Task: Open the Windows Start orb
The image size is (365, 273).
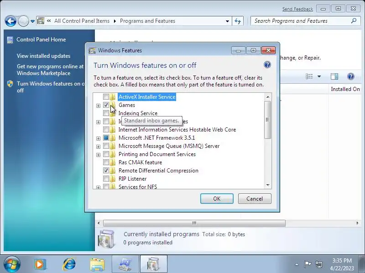Action: 12,264
